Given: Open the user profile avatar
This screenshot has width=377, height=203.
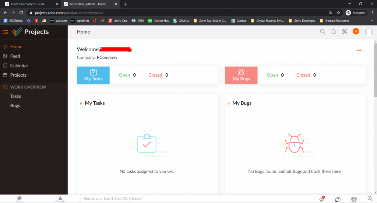Looking at the screenshot, I should pos(369,32).
